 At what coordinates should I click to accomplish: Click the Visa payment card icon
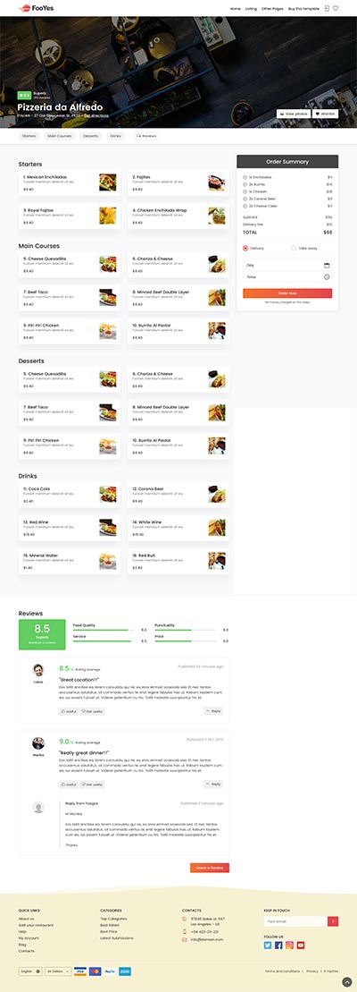[x=80, y=971]
